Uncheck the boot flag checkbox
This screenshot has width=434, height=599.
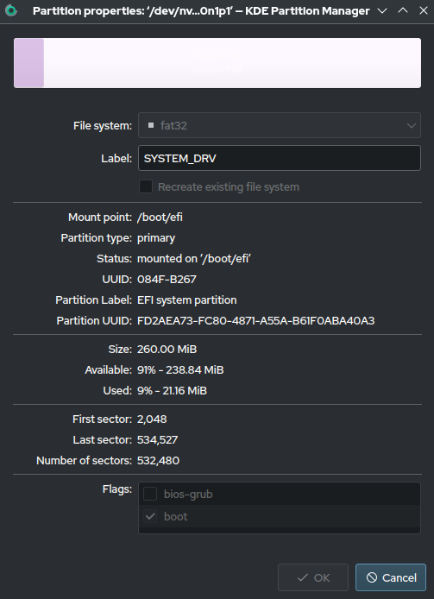(150, 516)
